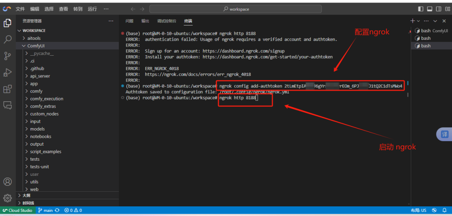Open the Search view icon

point(8,39)
